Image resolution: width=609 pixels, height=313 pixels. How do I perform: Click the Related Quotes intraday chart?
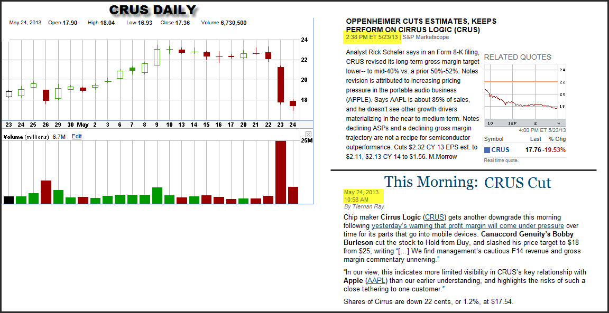click(525, 96)
